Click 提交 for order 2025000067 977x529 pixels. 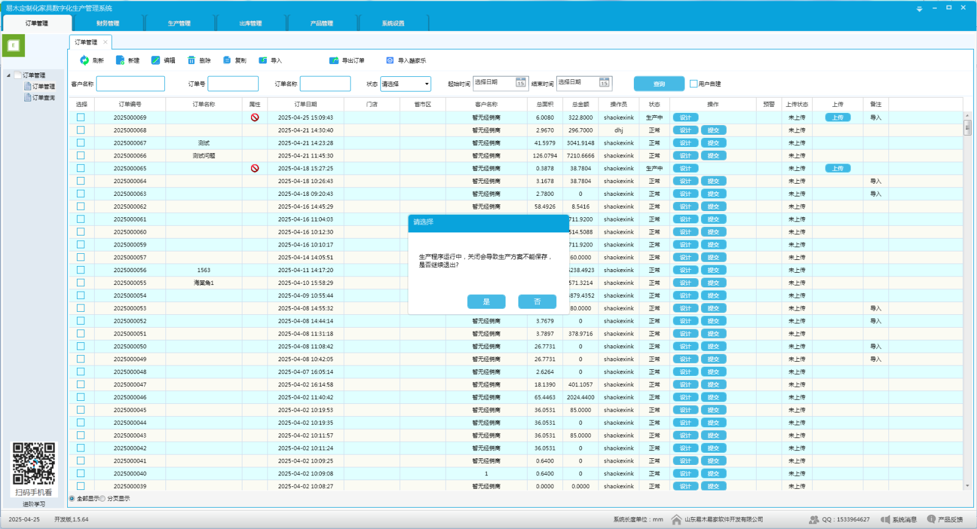pyautogui.click(x=713, y=143)
